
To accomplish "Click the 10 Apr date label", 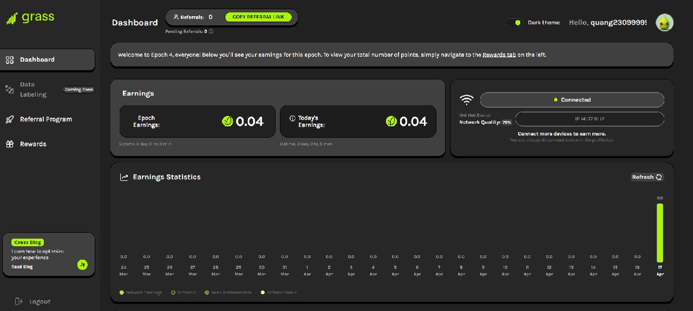I will (505, 271).
